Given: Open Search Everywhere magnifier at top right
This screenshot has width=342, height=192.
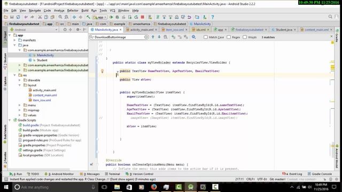Looking at the screenshot, I should tap(330, 17).
